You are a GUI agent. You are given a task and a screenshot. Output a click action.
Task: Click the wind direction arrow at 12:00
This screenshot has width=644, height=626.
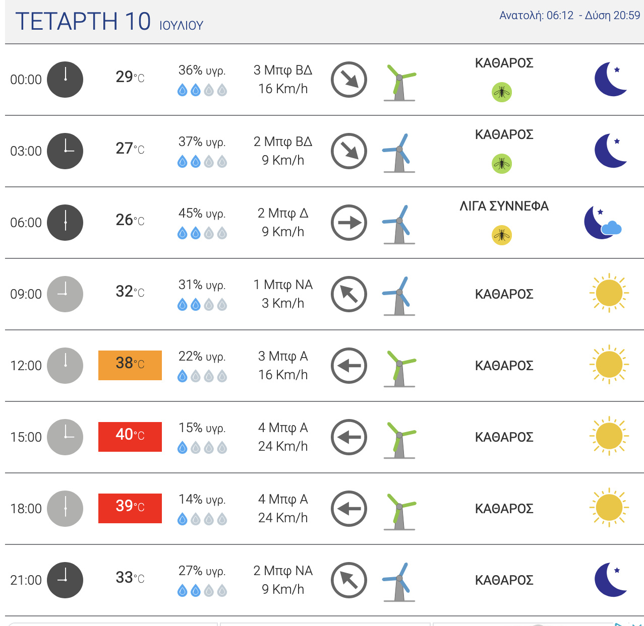(349, 366)
